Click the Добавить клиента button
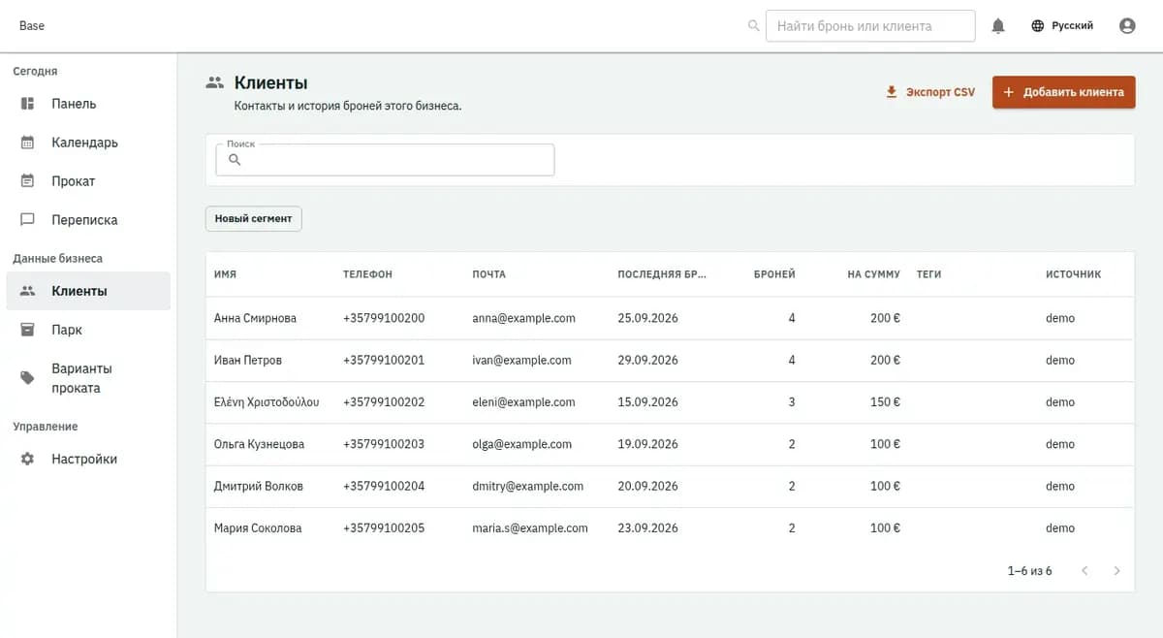The height and width of the screenshot is (638, 1163). click(1063, 92)
